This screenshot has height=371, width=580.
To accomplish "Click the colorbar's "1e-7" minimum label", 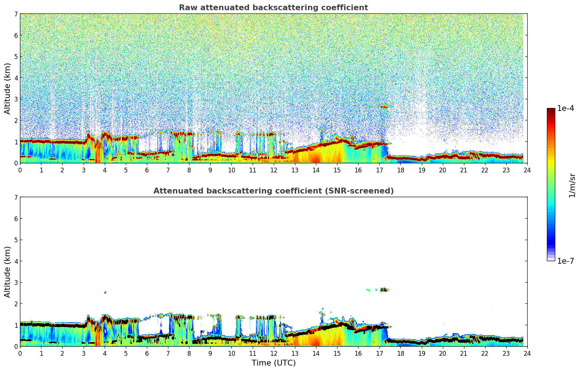I will (565, 261).
